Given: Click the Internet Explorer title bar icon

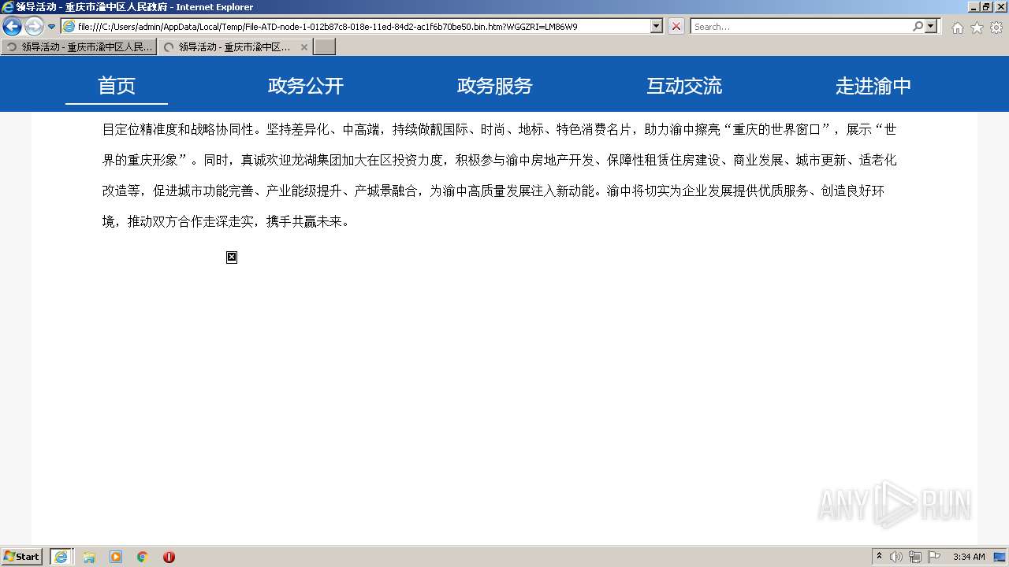Looking at the screenshot, I should pos(8,7).
